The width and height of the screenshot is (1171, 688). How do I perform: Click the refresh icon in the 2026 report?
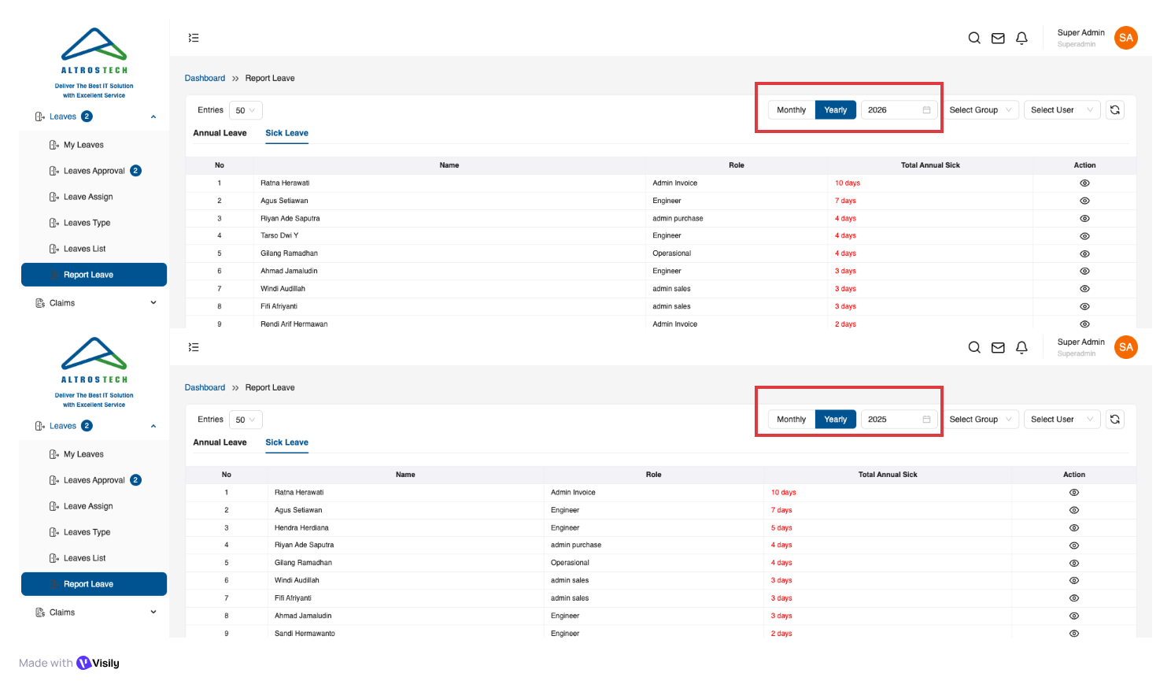[1114, 110]
